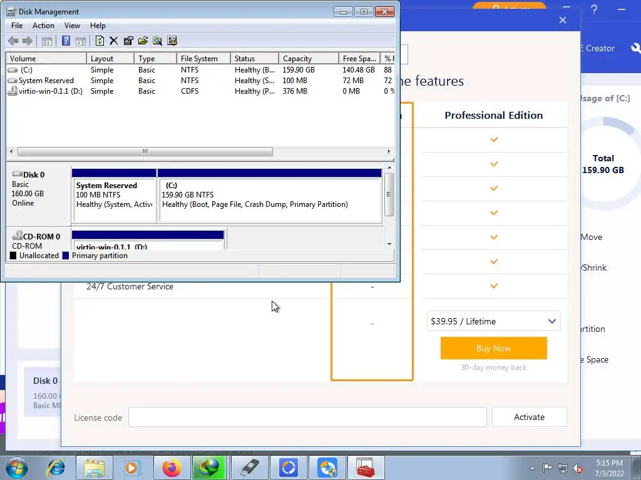
Task: Click the Status column header
Action: (254, 58)
